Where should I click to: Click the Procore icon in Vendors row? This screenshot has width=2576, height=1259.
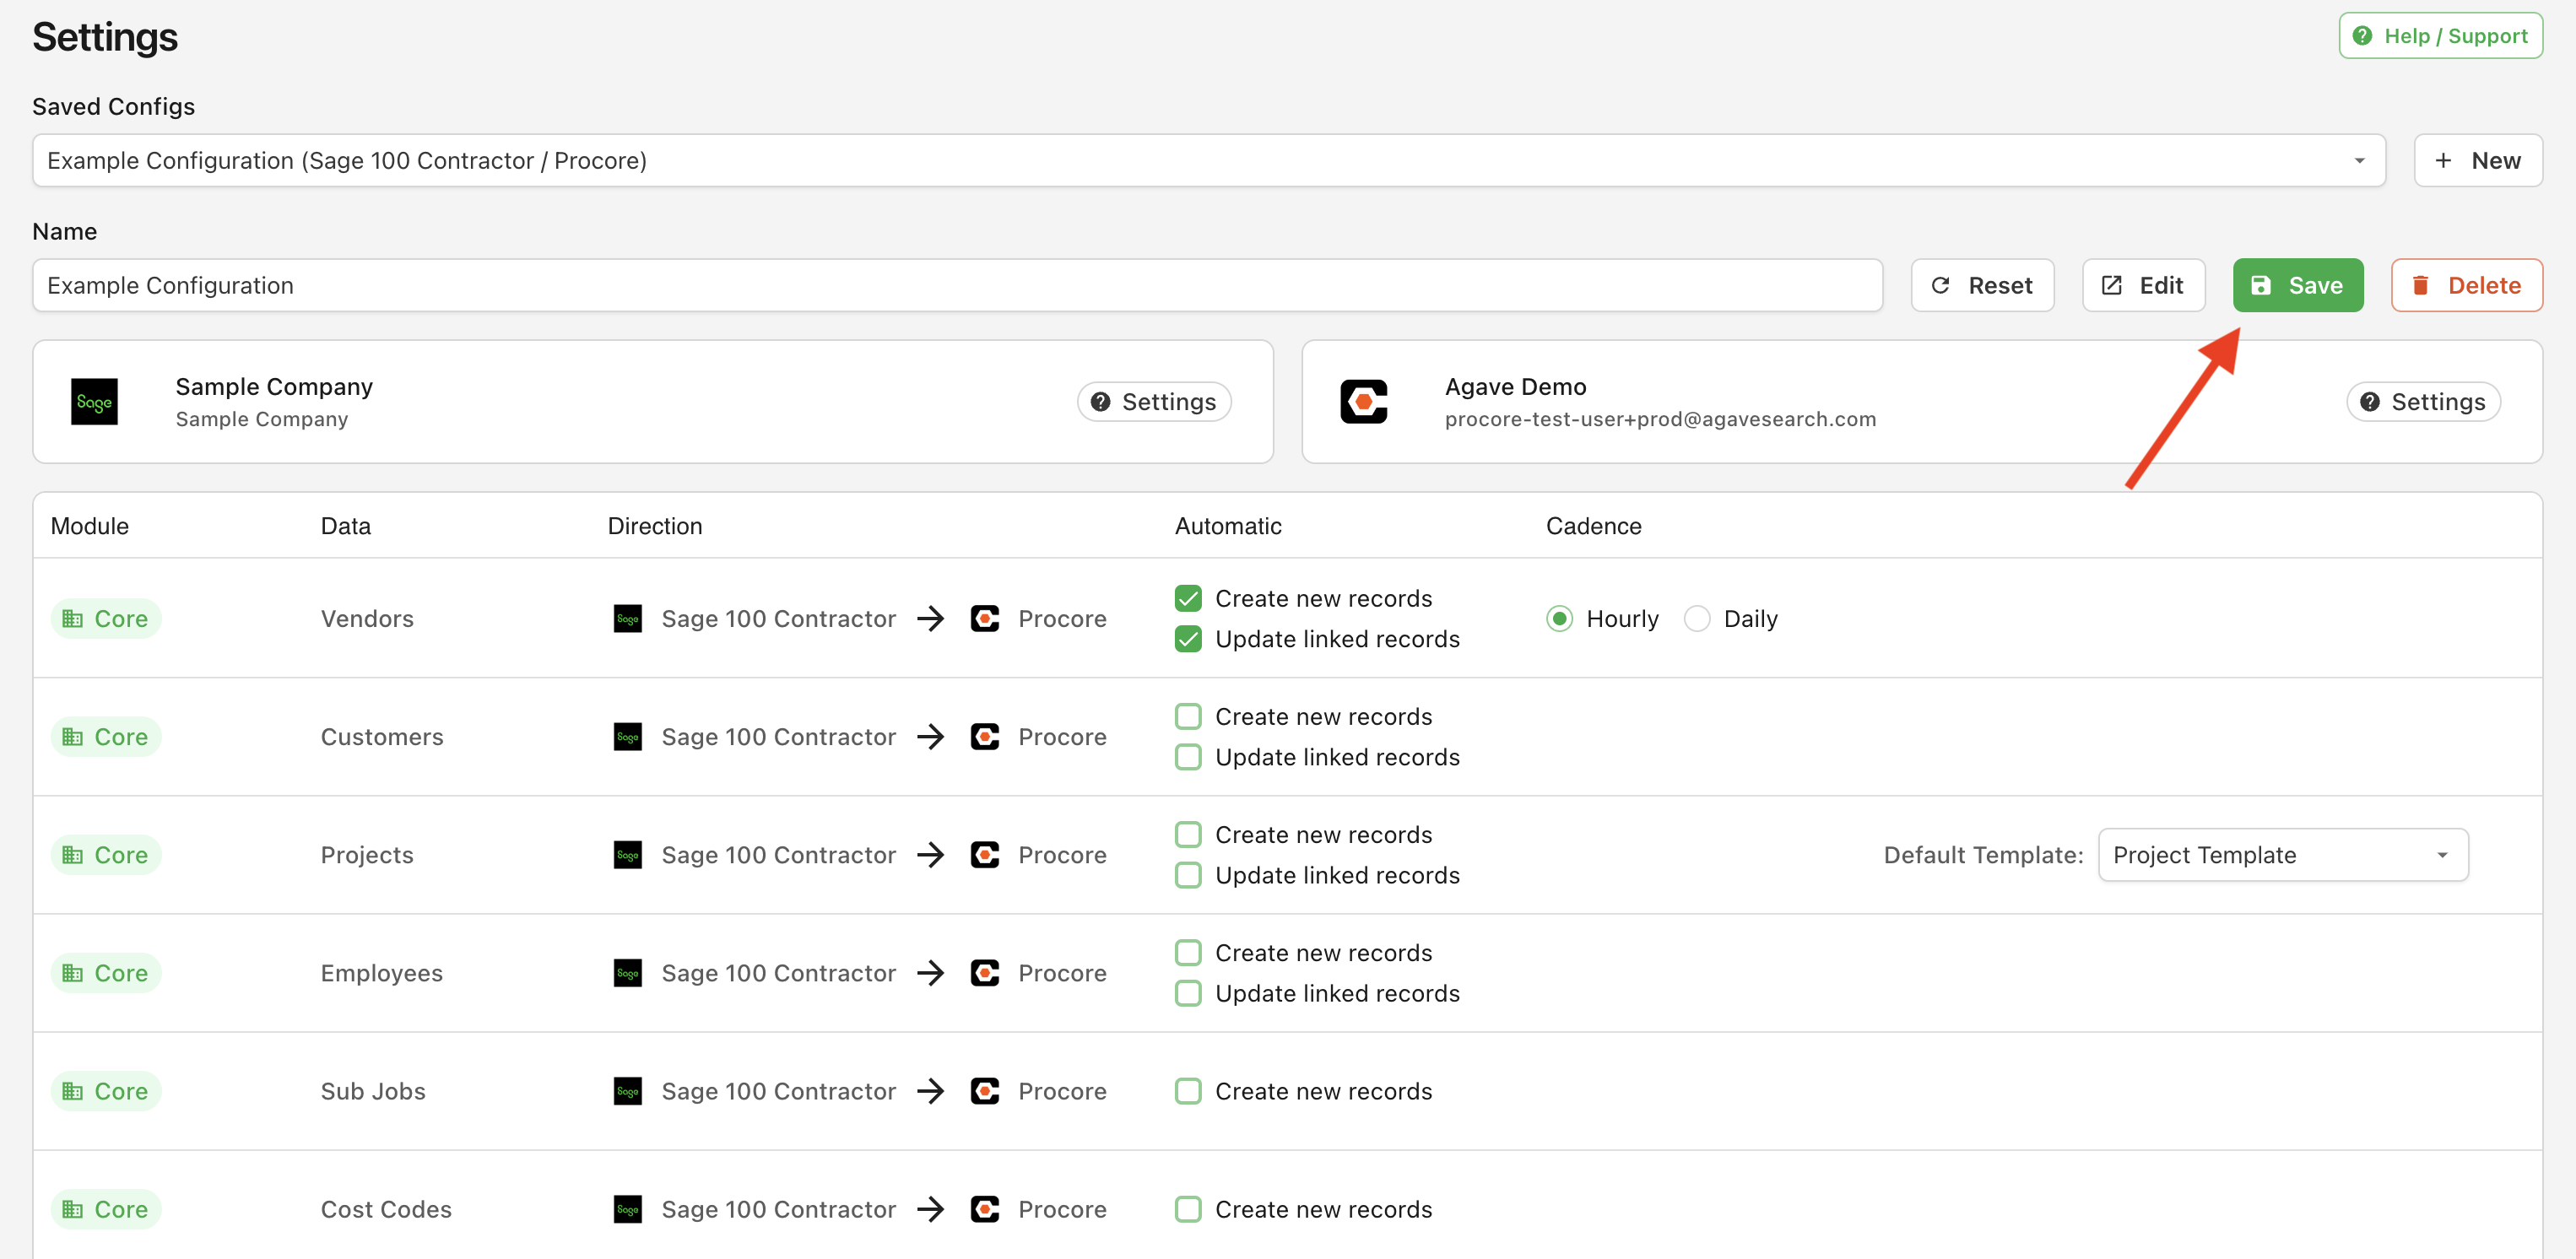pyautogui.click(x=984, y=618)
